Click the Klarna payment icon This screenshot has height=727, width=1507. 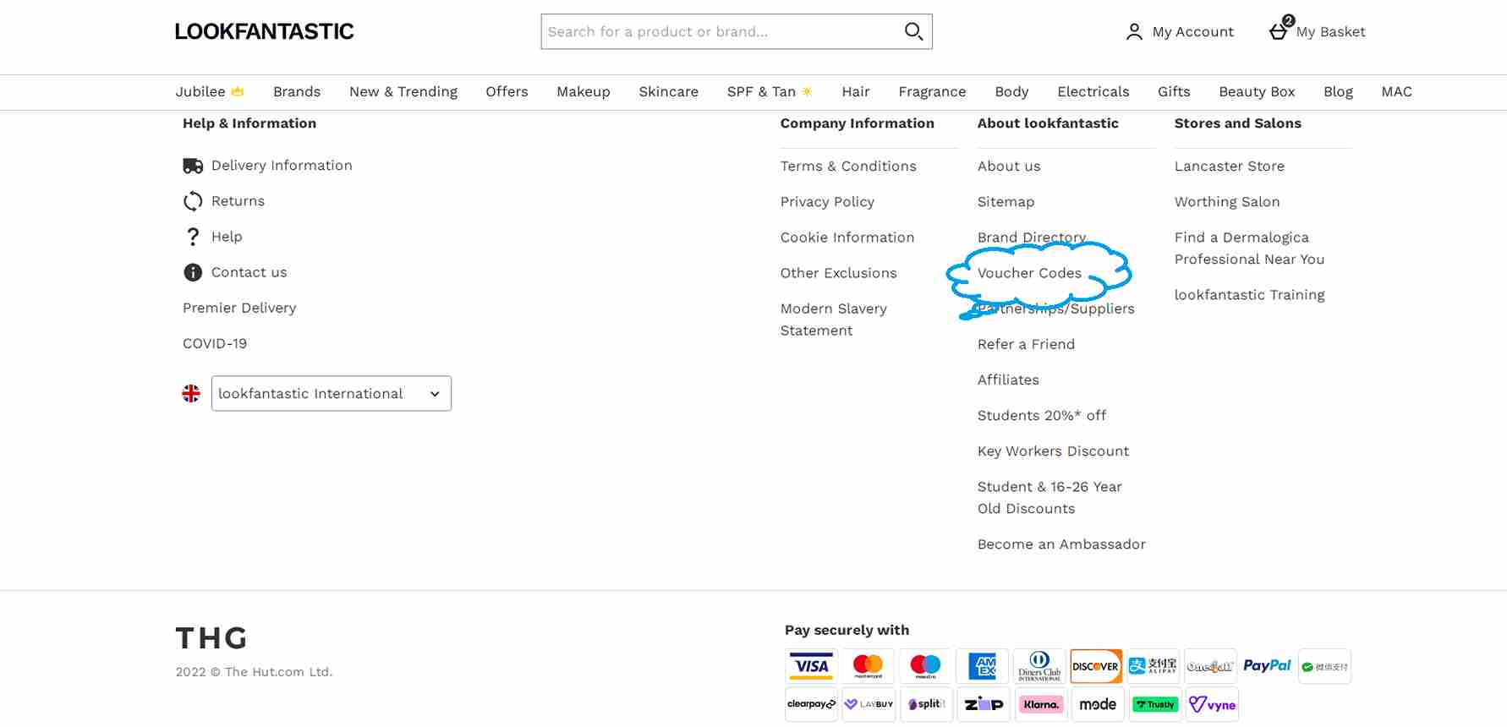pyautogui.click(x=1040, y=704)
